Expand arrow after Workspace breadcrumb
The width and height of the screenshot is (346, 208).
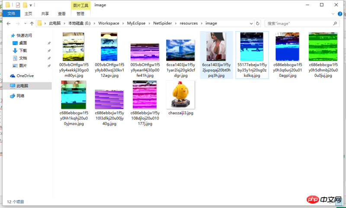pos(123,23)
